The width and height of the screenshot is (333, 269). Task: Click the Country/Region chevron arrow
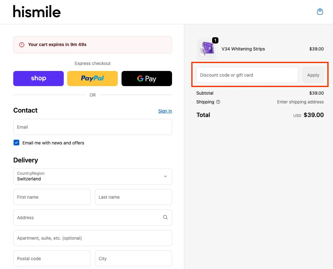165,176
